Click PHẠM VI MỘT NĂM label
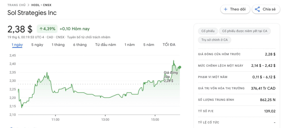 pyautogui.click(x=213, y=77)
